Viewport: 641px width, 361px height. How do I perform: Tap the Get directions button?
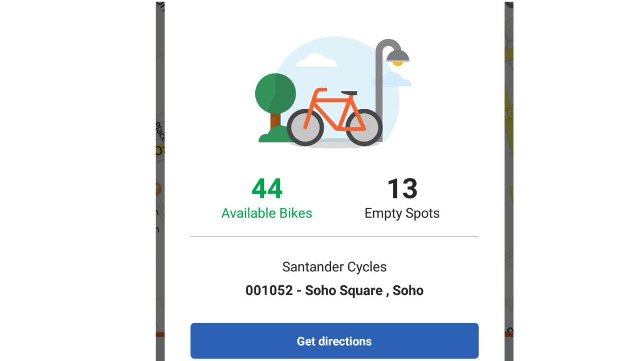[x=334, y=341]
